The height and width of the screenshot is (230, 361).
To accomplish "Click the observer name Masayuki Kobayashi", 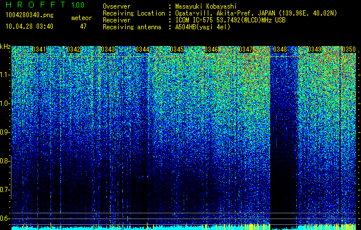I will point(206,6).
